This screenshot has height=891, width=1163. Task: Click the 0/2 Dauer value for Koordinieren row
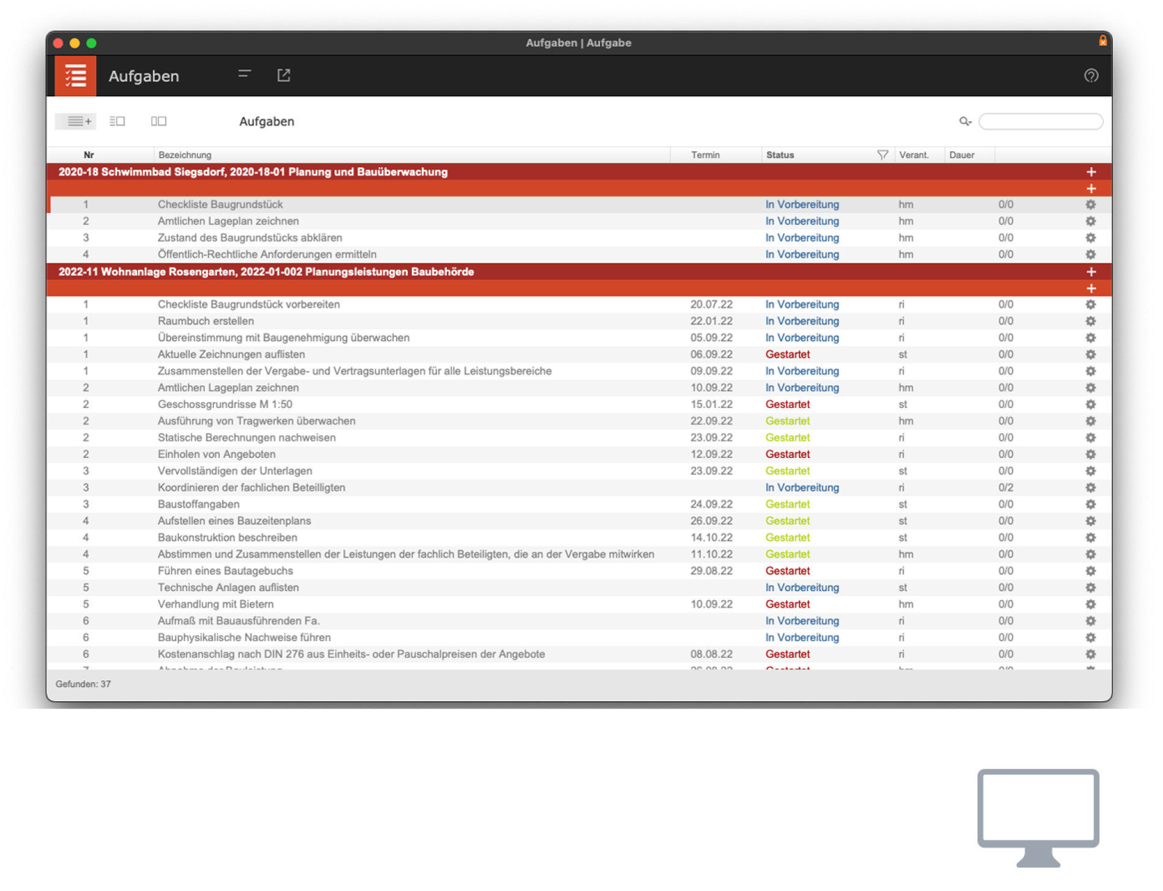click(x=1005, y=487)
